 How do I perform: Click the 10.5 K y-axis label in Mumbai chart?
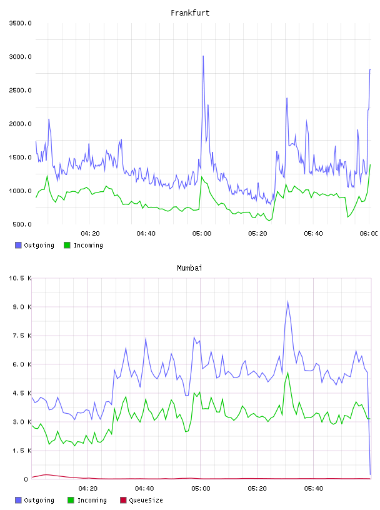pos(20,278)
